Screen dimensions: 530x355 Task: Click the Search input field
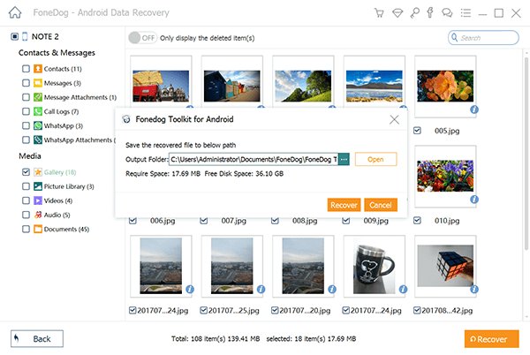pyautogui.click(x=483, y=37)
